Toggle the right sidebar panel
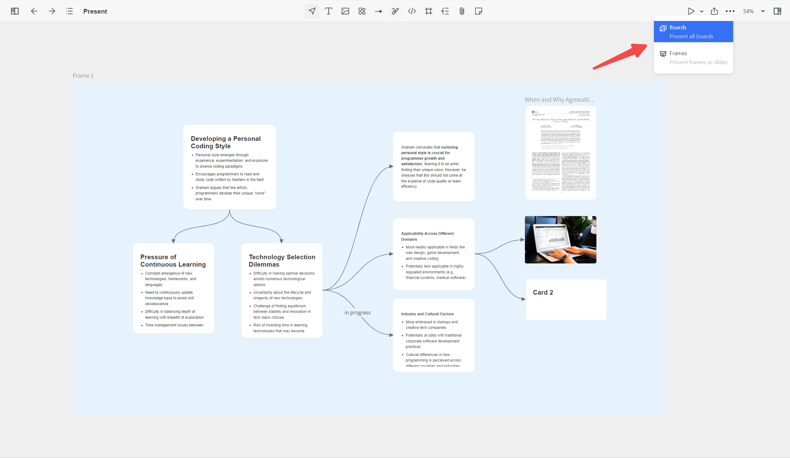 pos(777,11)
